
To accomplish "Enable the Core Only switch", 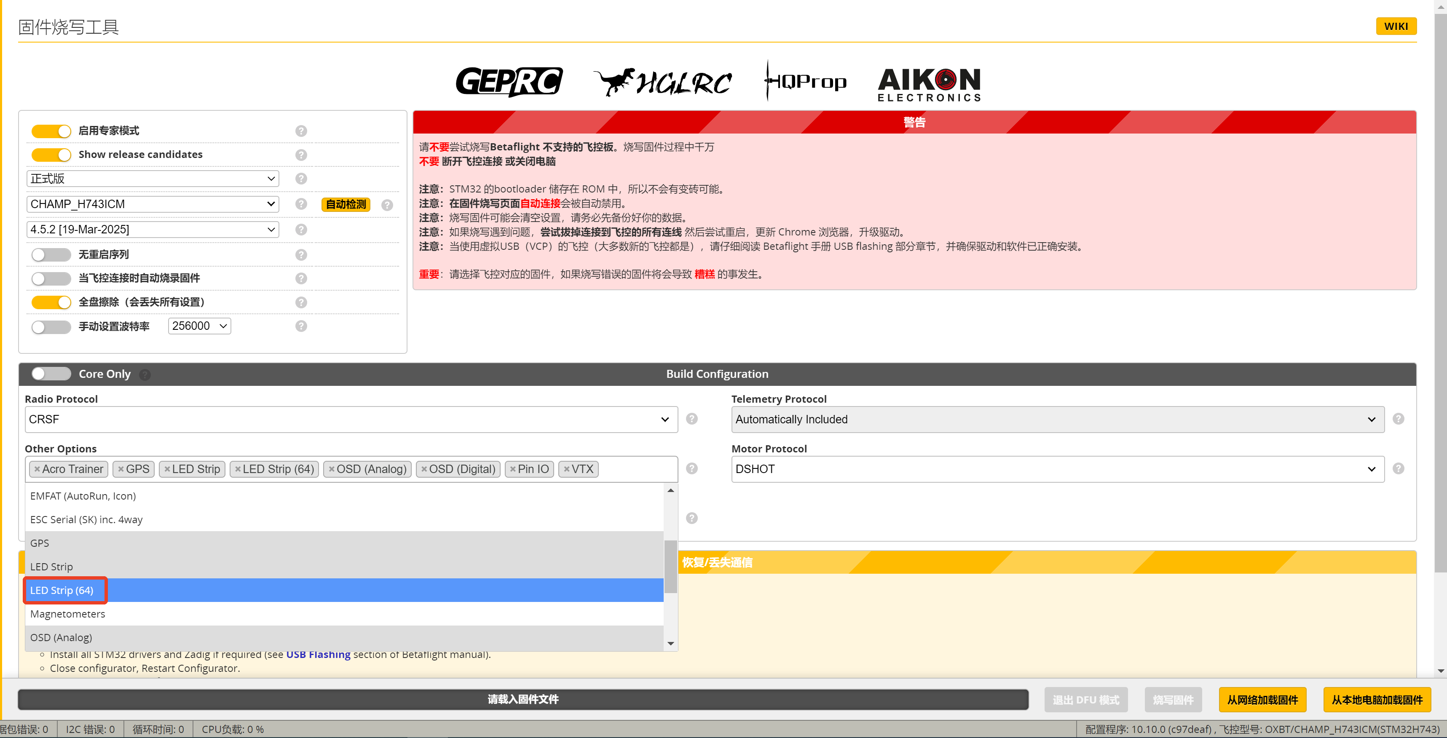I will pos(51,374).
